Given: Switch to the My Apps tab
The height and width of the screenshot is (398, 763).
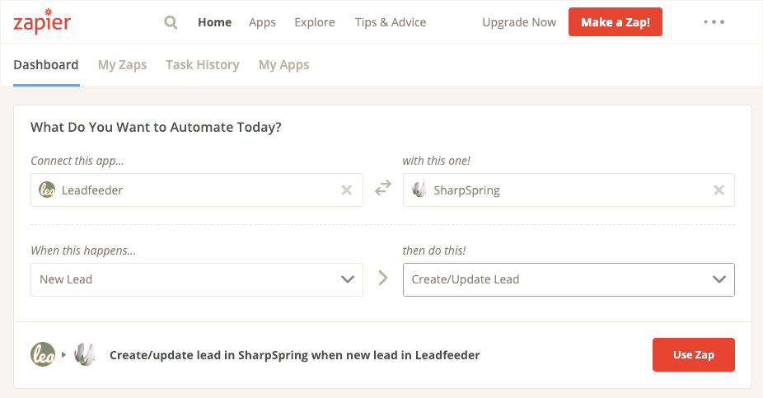Looking at the screenshot, I should [283, 65].
